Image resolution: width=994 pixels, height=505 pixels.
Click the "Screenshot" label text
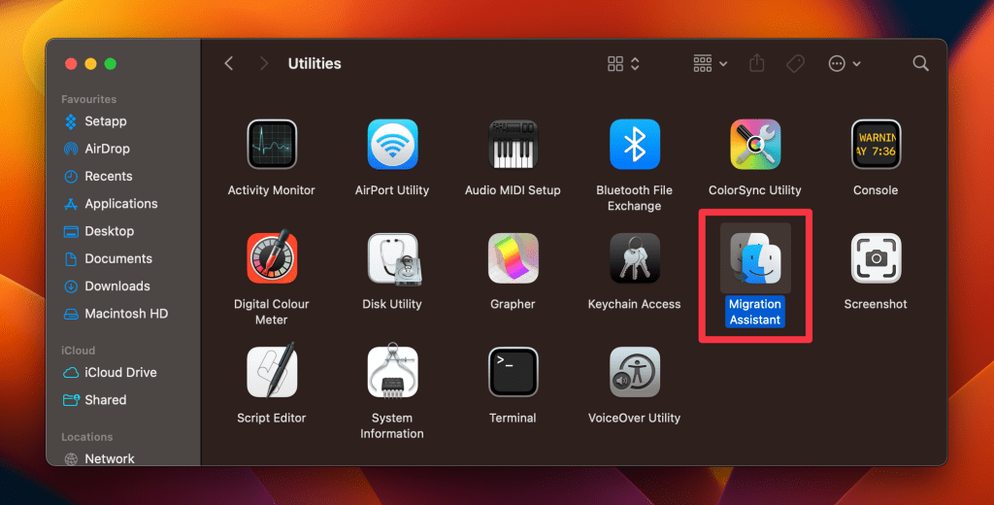point(876,304)
